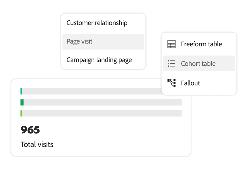Click the gray track of the bottom bar
Viewport: 250px width, 188px height.
click(x=100, y=113)
